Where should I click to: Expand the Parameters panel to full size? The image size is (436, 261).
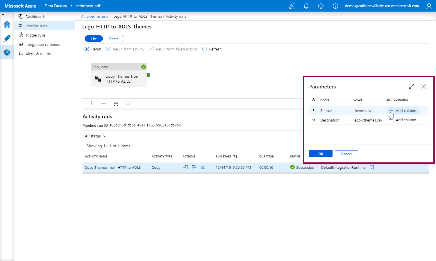point(412,86)
